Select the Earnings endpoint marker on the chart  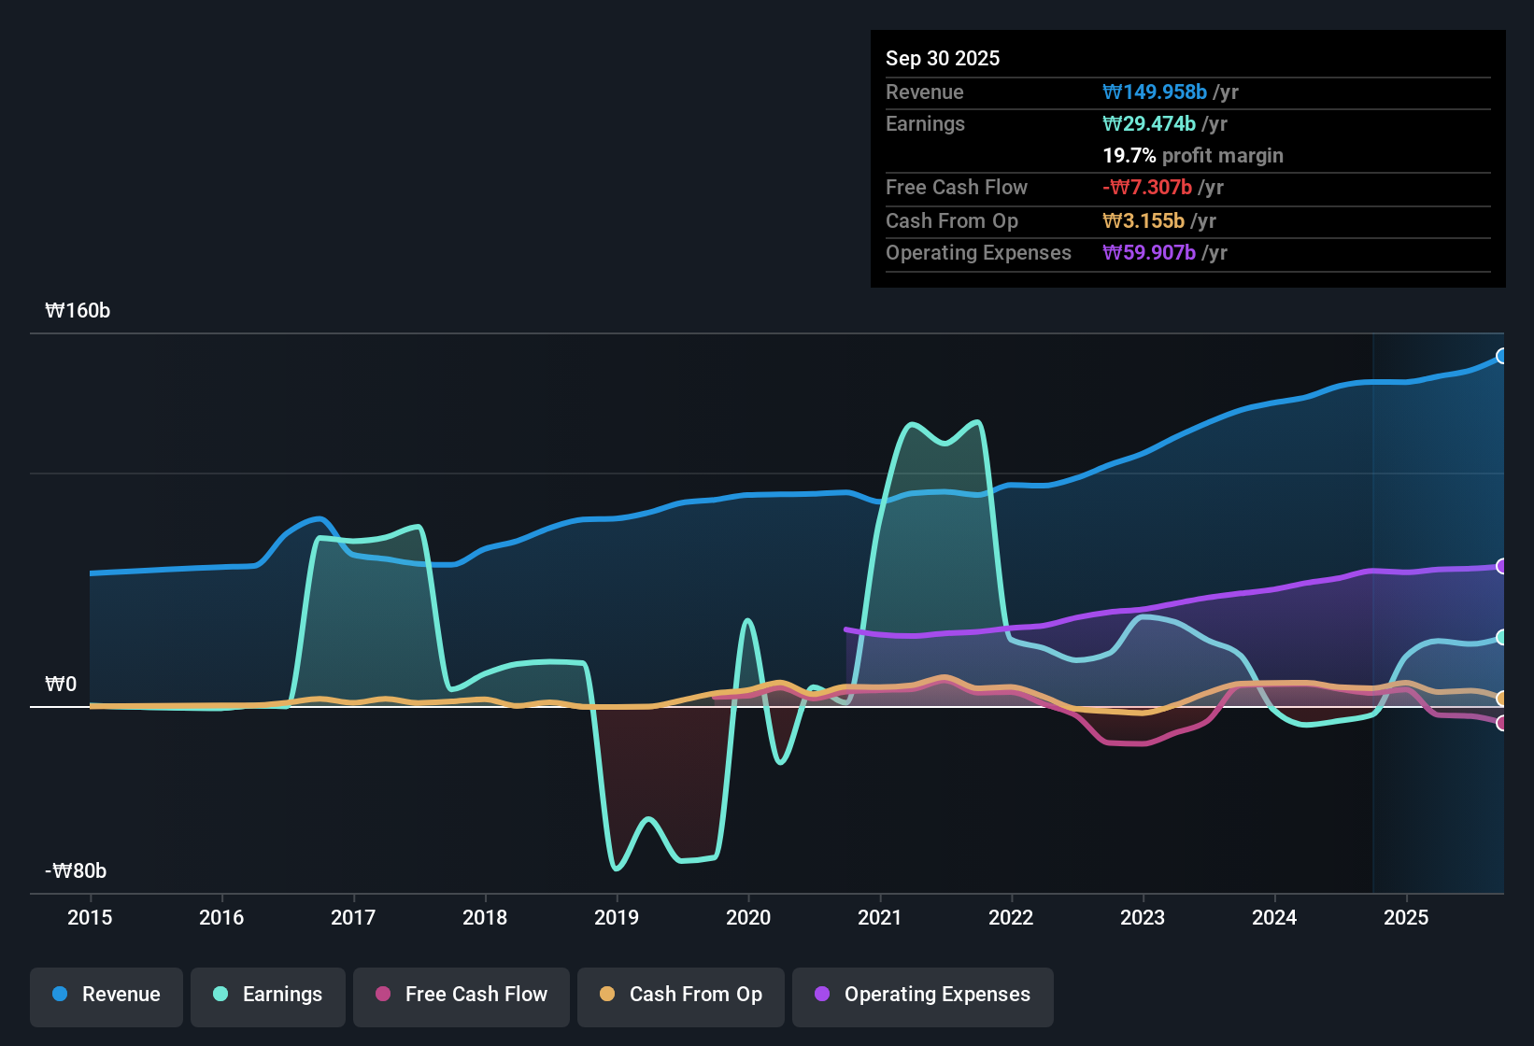click(x=1501, y=637)
